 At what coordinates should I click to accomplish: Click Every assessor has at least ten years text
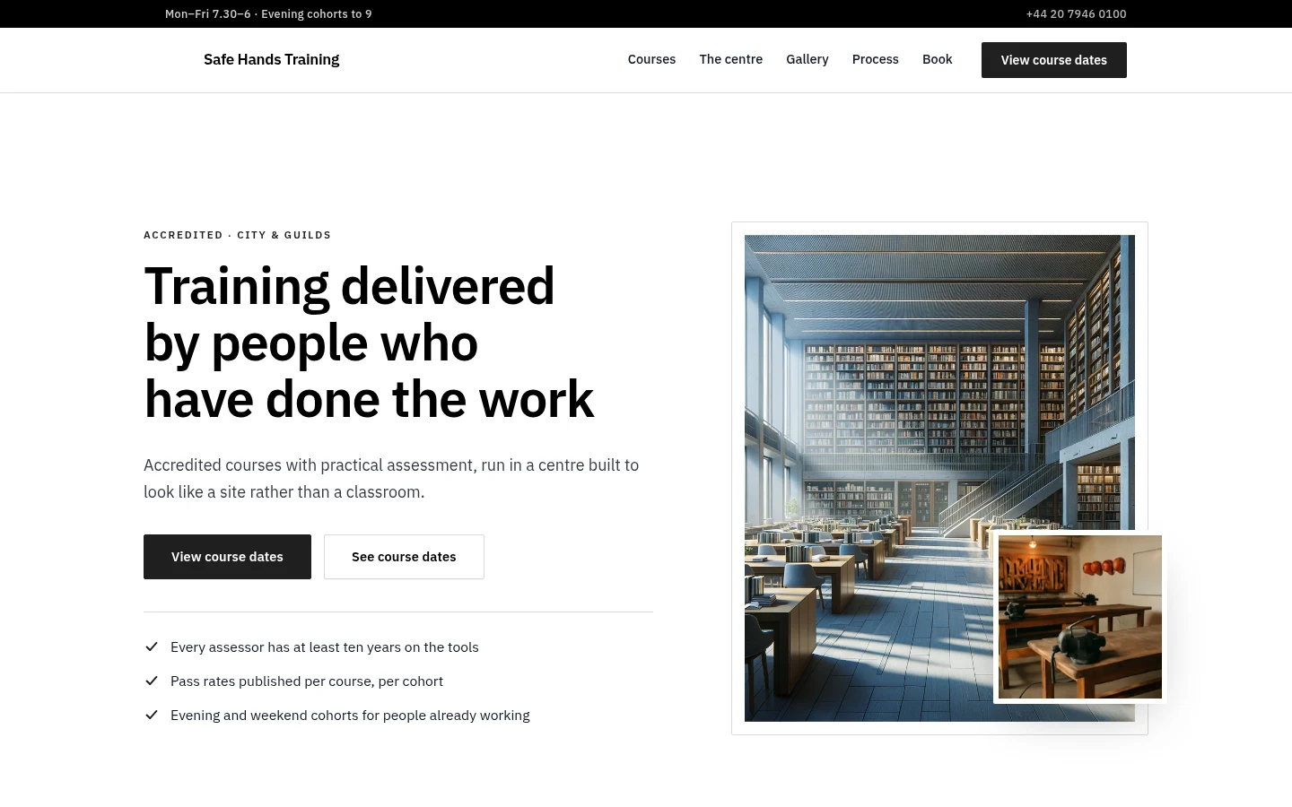coord(325,647)
